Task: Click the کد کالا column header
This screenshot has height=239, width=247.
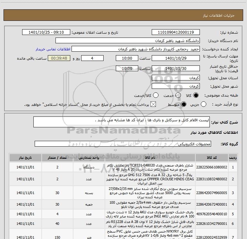Action: click(x=212, y=158)
